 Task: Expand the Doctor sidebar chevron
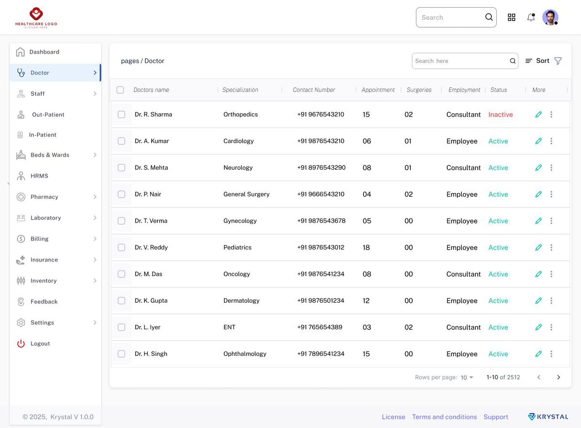click(x=95, y=73)
